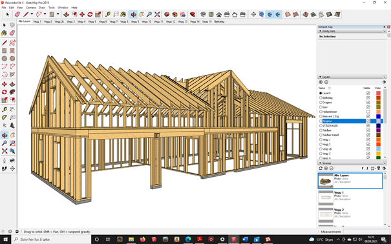Toggle visibility of Bjelkelag layer
This screenshot has height=244, width=391.
click(368, 97)
